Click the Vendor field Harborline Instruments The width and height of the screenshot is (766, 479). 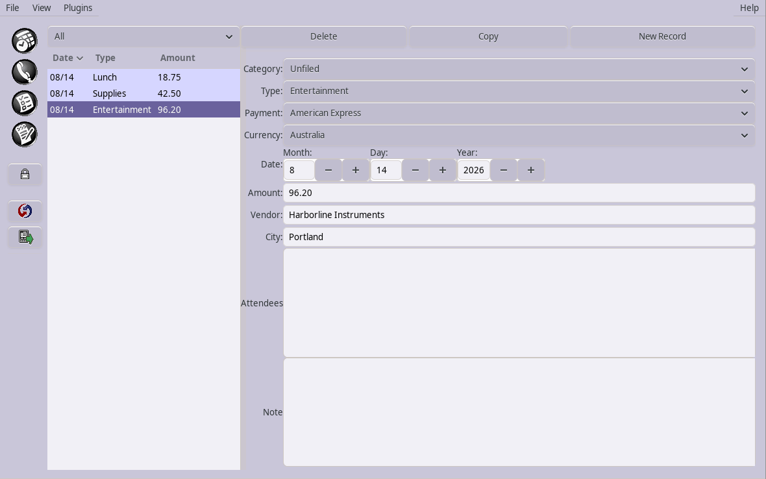pos(519,215)
